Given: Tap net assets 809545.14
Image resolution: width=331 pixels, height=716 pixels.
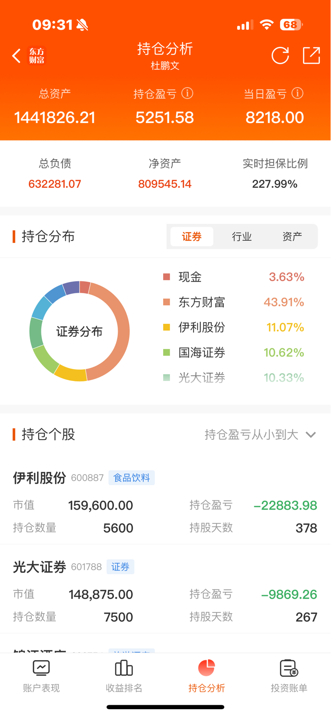Looking at the screenshot, I should (x=165, y=184).
